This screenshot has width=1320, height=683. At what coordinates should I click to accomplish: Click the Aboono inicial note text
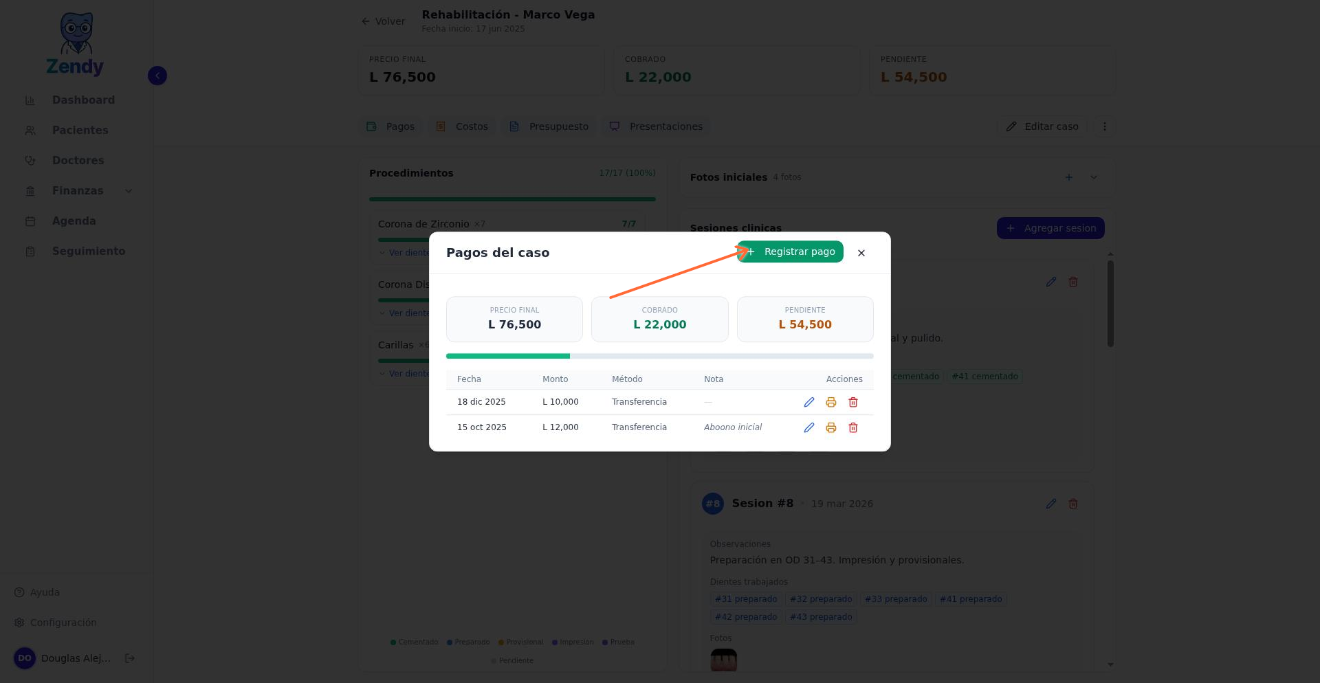(x=733, y=427)
